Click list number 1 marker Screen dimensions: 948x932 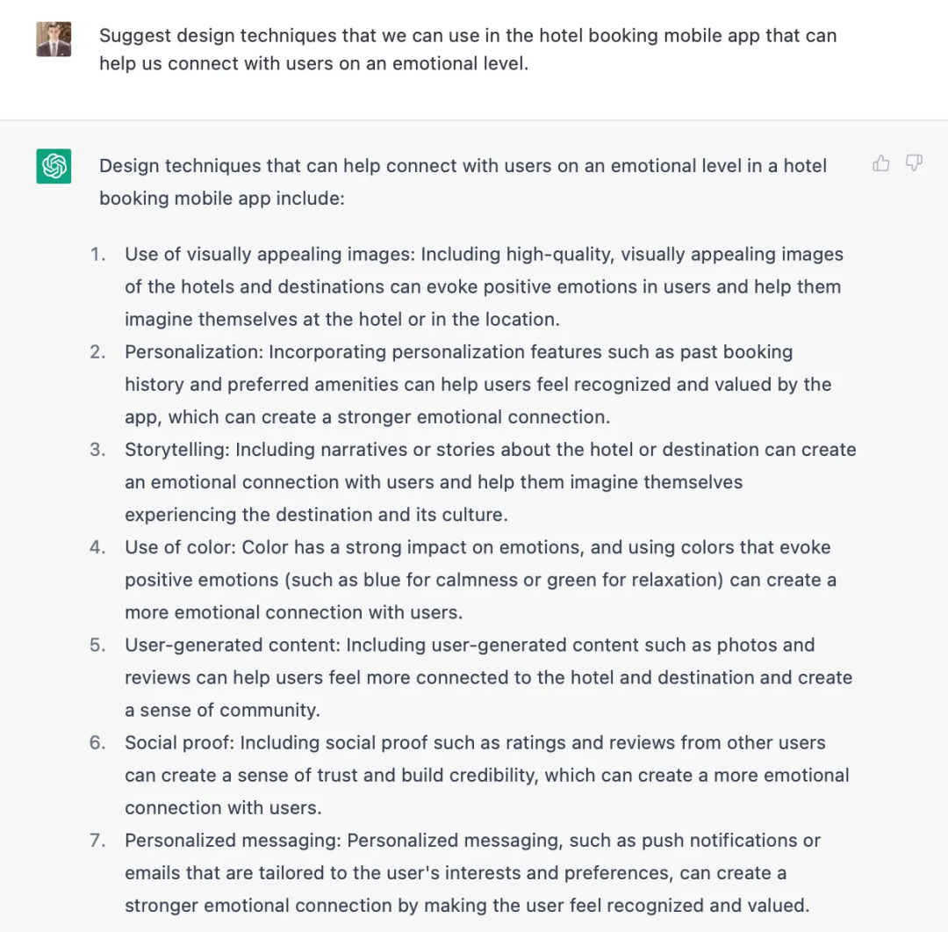(x=97, y=255)
